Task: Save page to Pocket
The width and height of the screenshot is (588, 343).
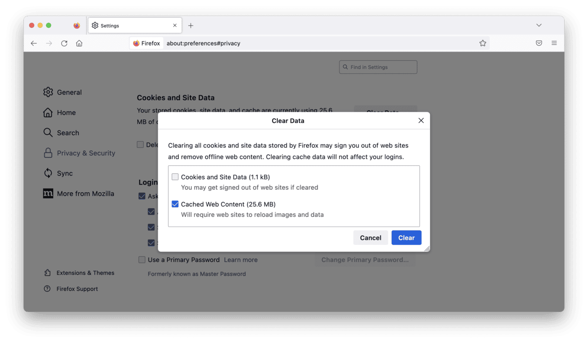Action: click(x=539, y=43)
